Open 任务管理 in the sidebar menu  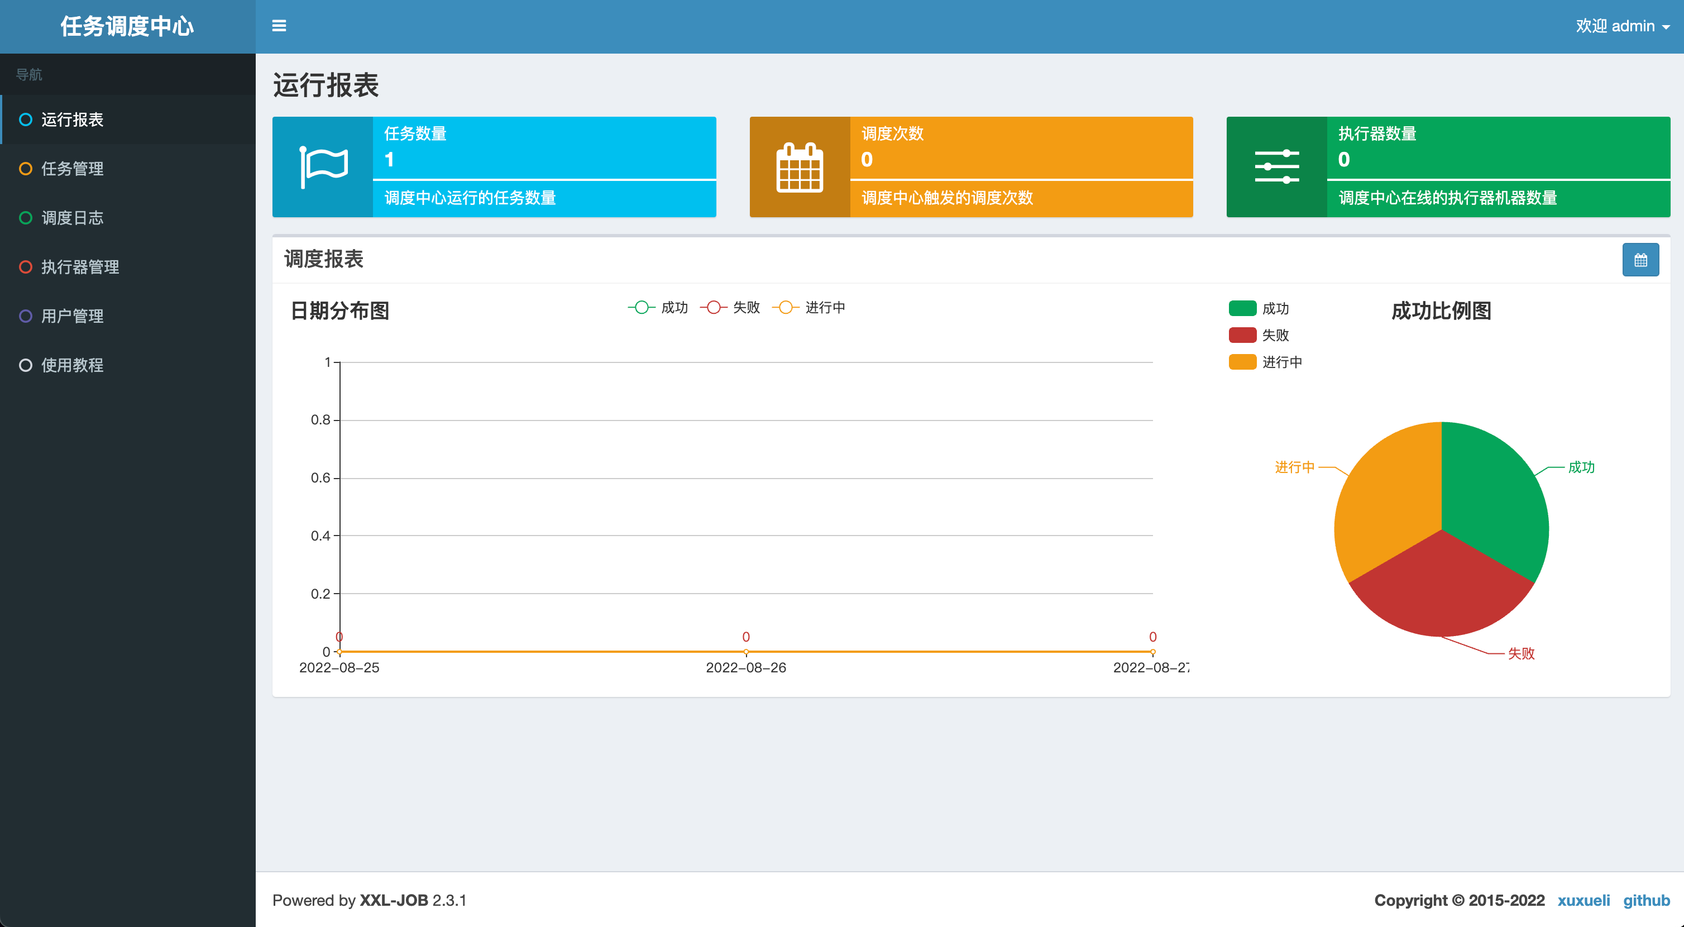tap(72, 169)
